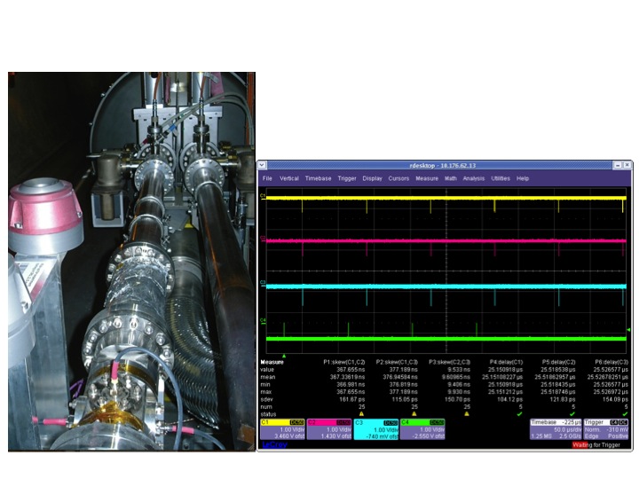Open the Help menu

[523, 178]
